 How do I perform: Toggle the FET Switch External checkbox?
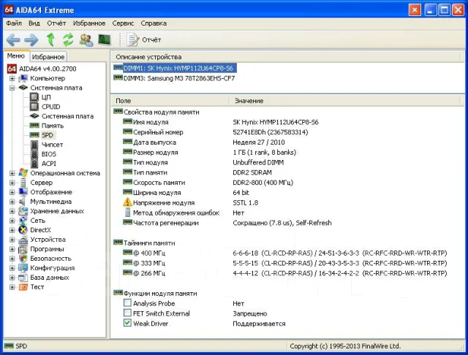click(127, 313)
